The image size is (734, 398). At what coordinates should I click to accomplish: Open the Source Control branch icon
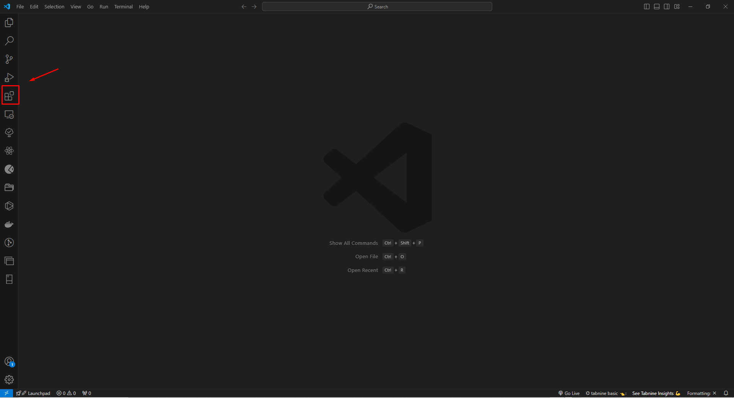9,59
